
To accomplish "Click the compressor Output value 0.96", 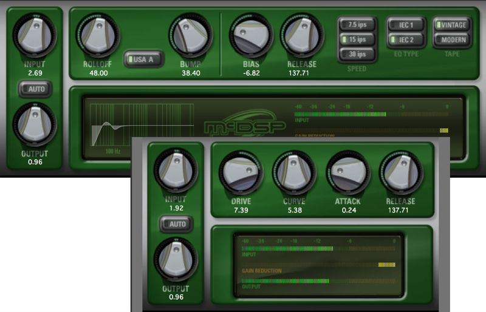I will [176, 297].
